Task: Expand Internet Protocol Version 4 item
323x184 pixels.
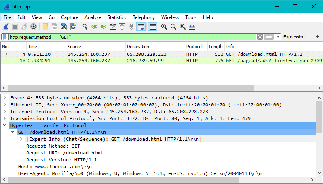Action: click(5, 112)
